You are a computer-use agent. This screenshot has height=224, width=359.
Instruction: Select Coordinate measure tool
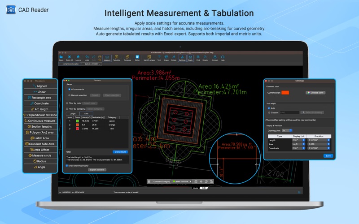click(x=40, y=103)
